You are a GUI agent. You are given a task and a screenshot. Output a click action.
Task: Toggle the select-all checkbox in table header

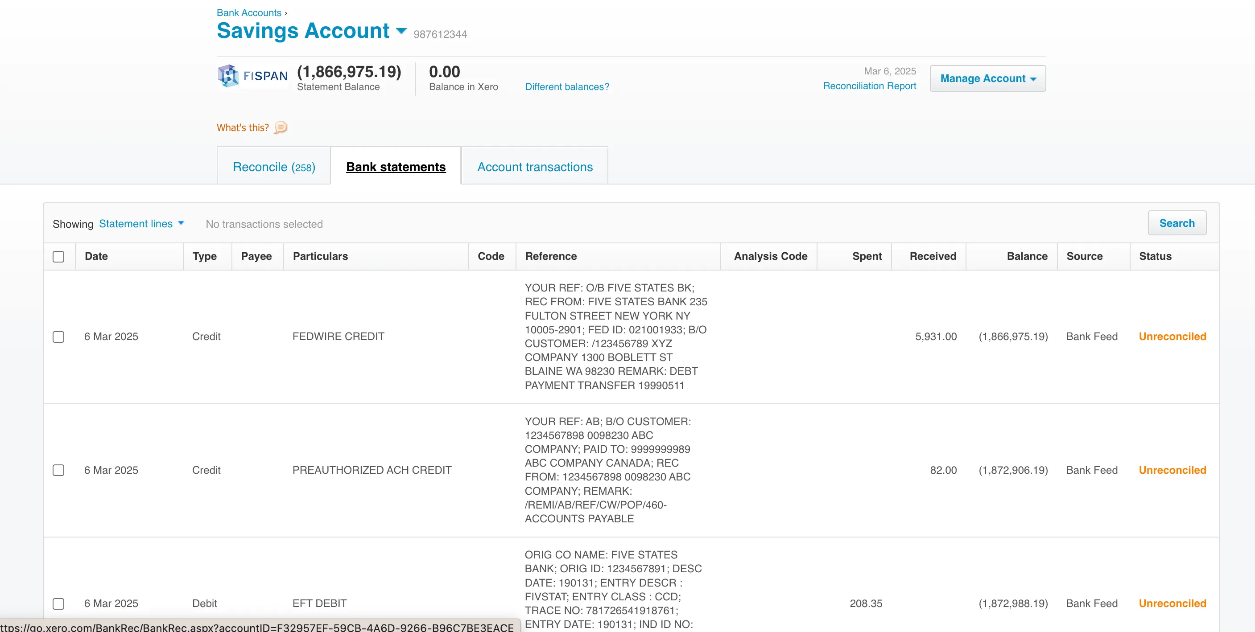click(x=58, y=257)
